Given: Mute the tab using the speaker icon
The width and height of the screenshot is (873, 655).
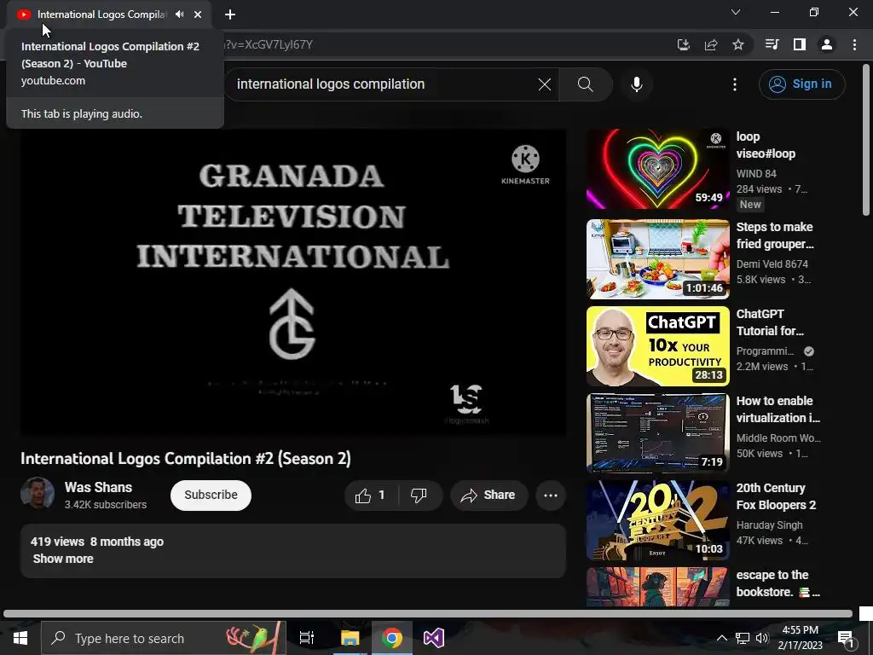Looking at the screenshot, I should coord(179,14).
